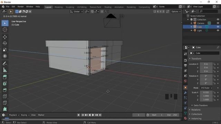This screenshot has height=124, width=221.
Task: Toggle Location X lock
Action: tap(214, 64)
